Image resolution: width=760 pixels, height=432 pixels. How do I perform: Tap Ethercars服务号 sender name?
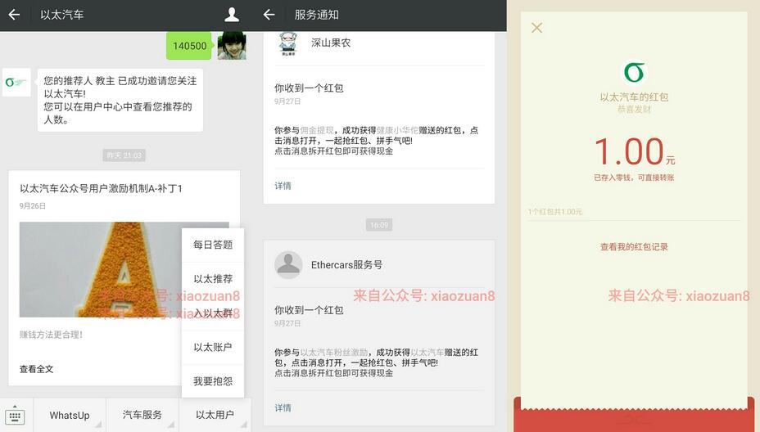pyautogui.click(x=346, y=265)
